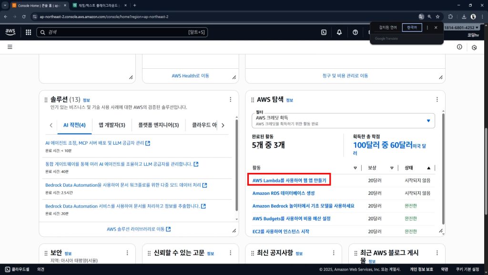Screen dimensions: 488x275
Task: Open the 솔루션 정보 info link
Action: click(86, 100)
